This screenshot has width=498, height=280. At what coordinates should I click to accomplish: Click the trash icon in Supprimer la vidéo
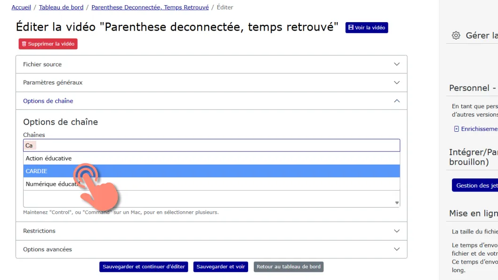24,44
